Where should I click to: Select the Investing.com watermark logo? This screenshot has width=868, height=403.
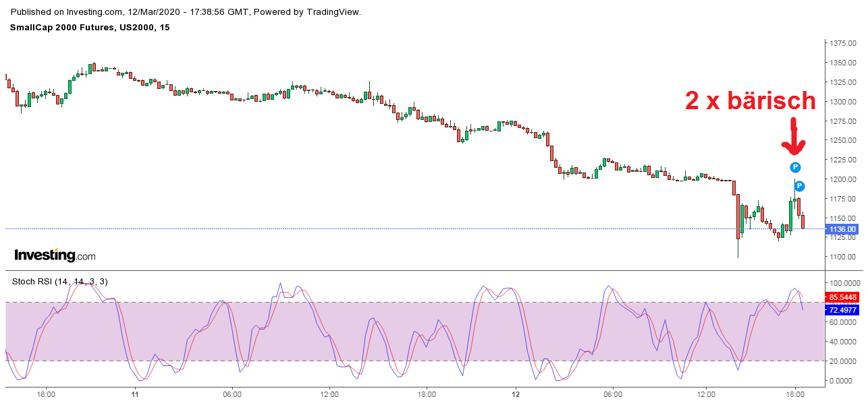coord(54,254)
